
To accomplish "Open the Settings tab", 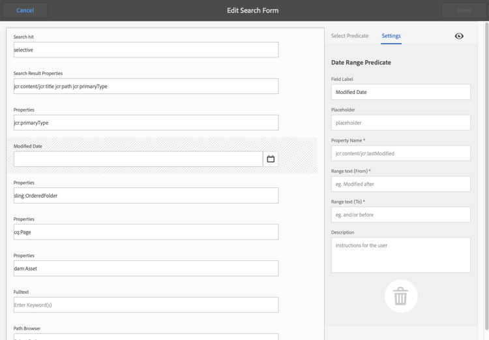I will tap(391, 36).
